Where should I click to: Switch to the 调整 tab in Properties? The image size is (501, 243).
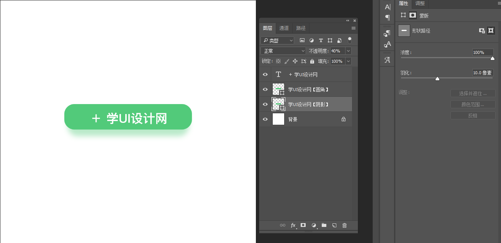pos(420,4)
